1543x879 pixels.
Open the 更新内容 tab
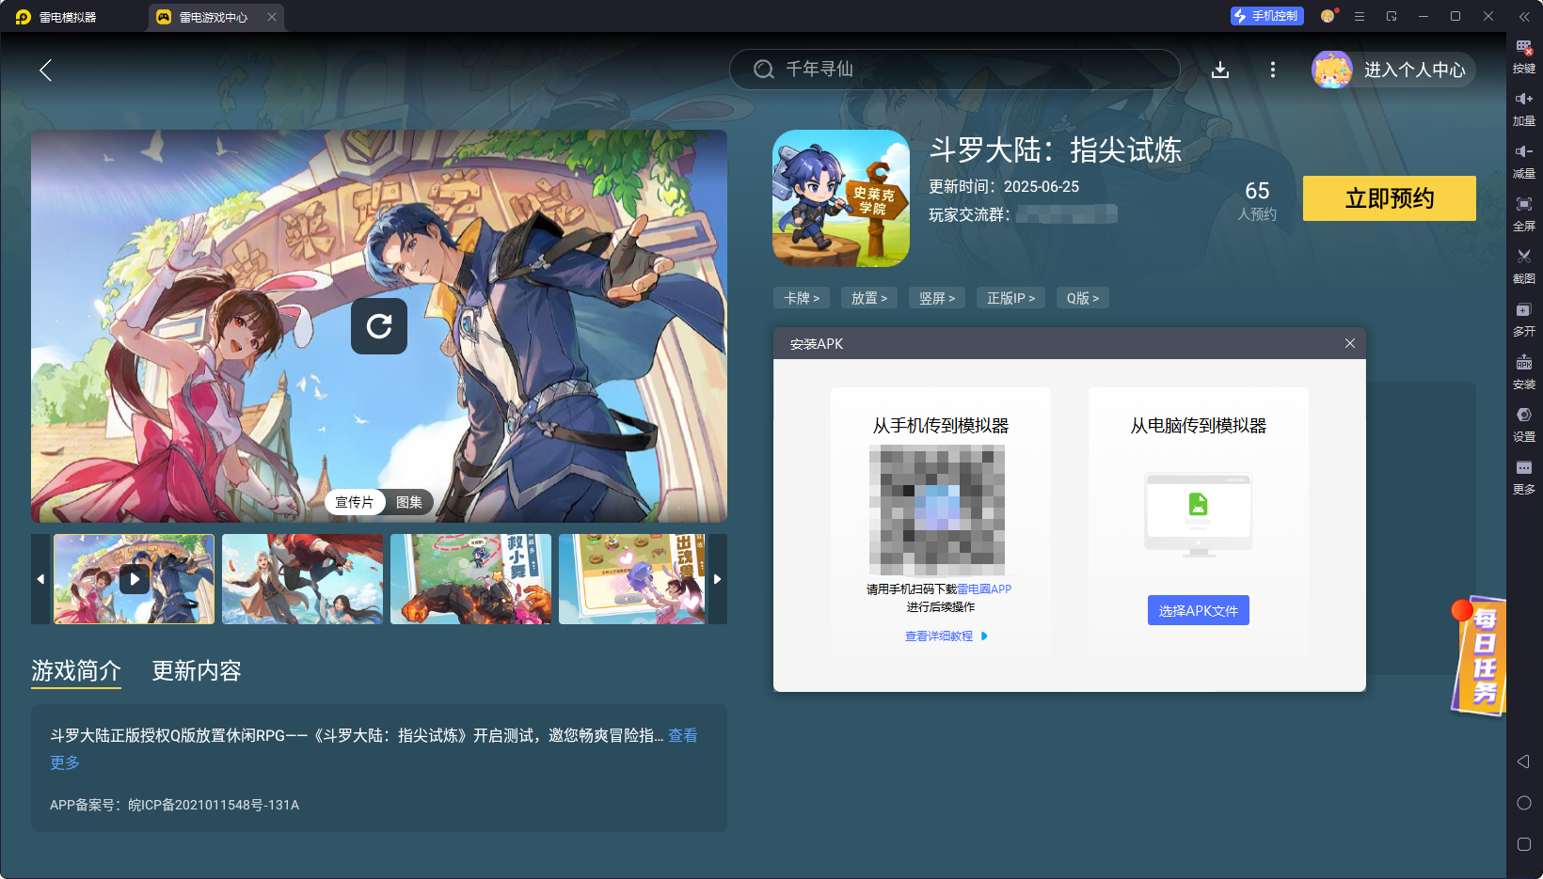197,670
